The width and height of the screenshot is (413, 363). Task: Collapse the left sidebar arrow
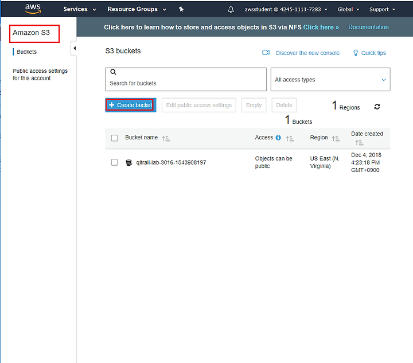pos(75,48)
